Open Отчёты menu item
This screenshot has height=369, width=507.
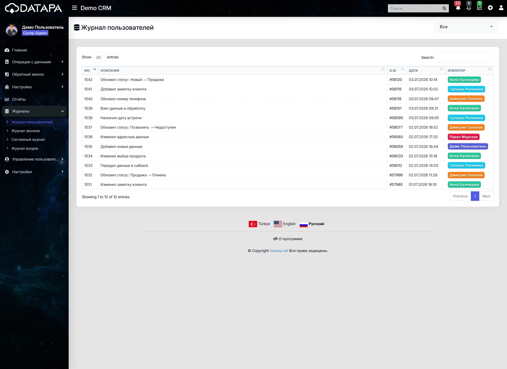tap(19, 99)
